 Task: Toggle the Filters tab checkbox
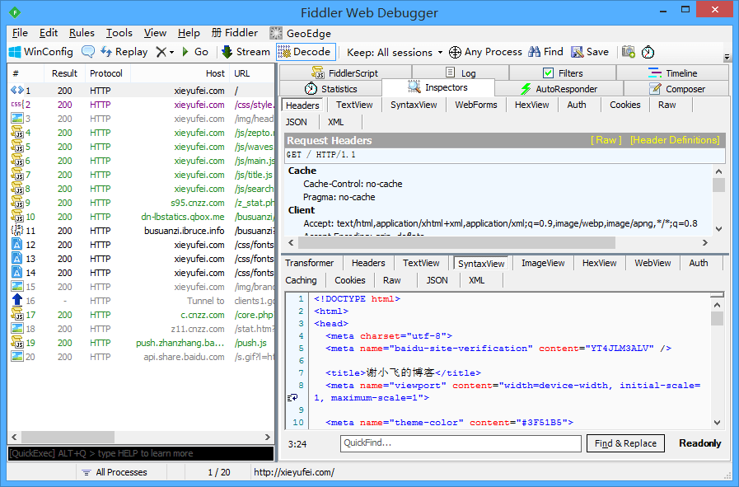click(x=548, y=73)
